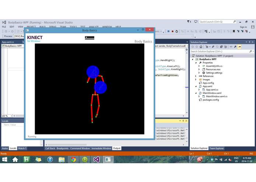The image size is (256, 182).
Task: Switch to the Command Window tab
Action: [80, 148]
